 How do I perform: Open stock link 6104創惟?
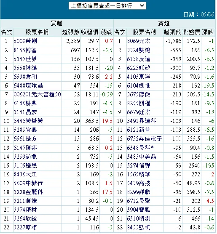(x=139, y=85)
